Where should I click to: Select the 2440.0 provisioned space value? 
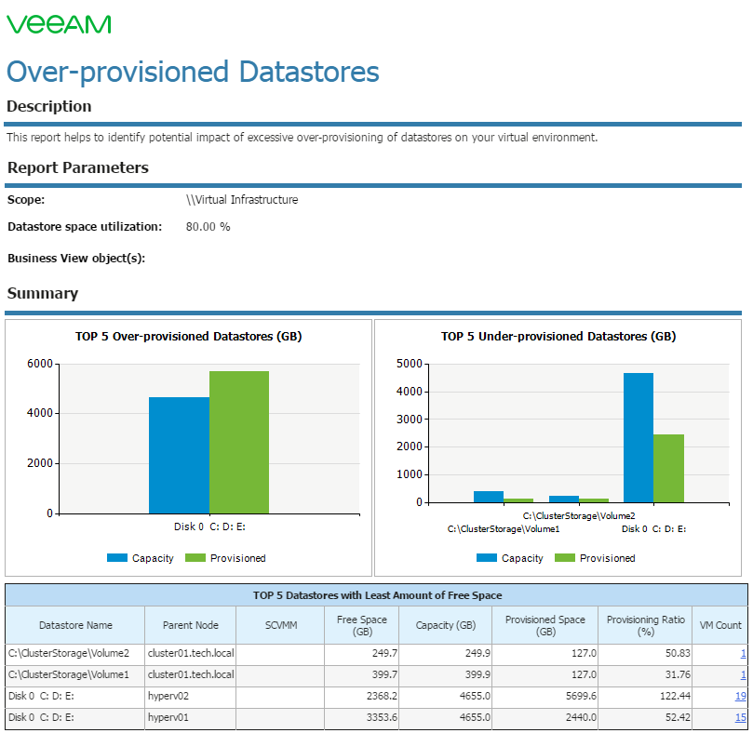click(x=581, y=717)
